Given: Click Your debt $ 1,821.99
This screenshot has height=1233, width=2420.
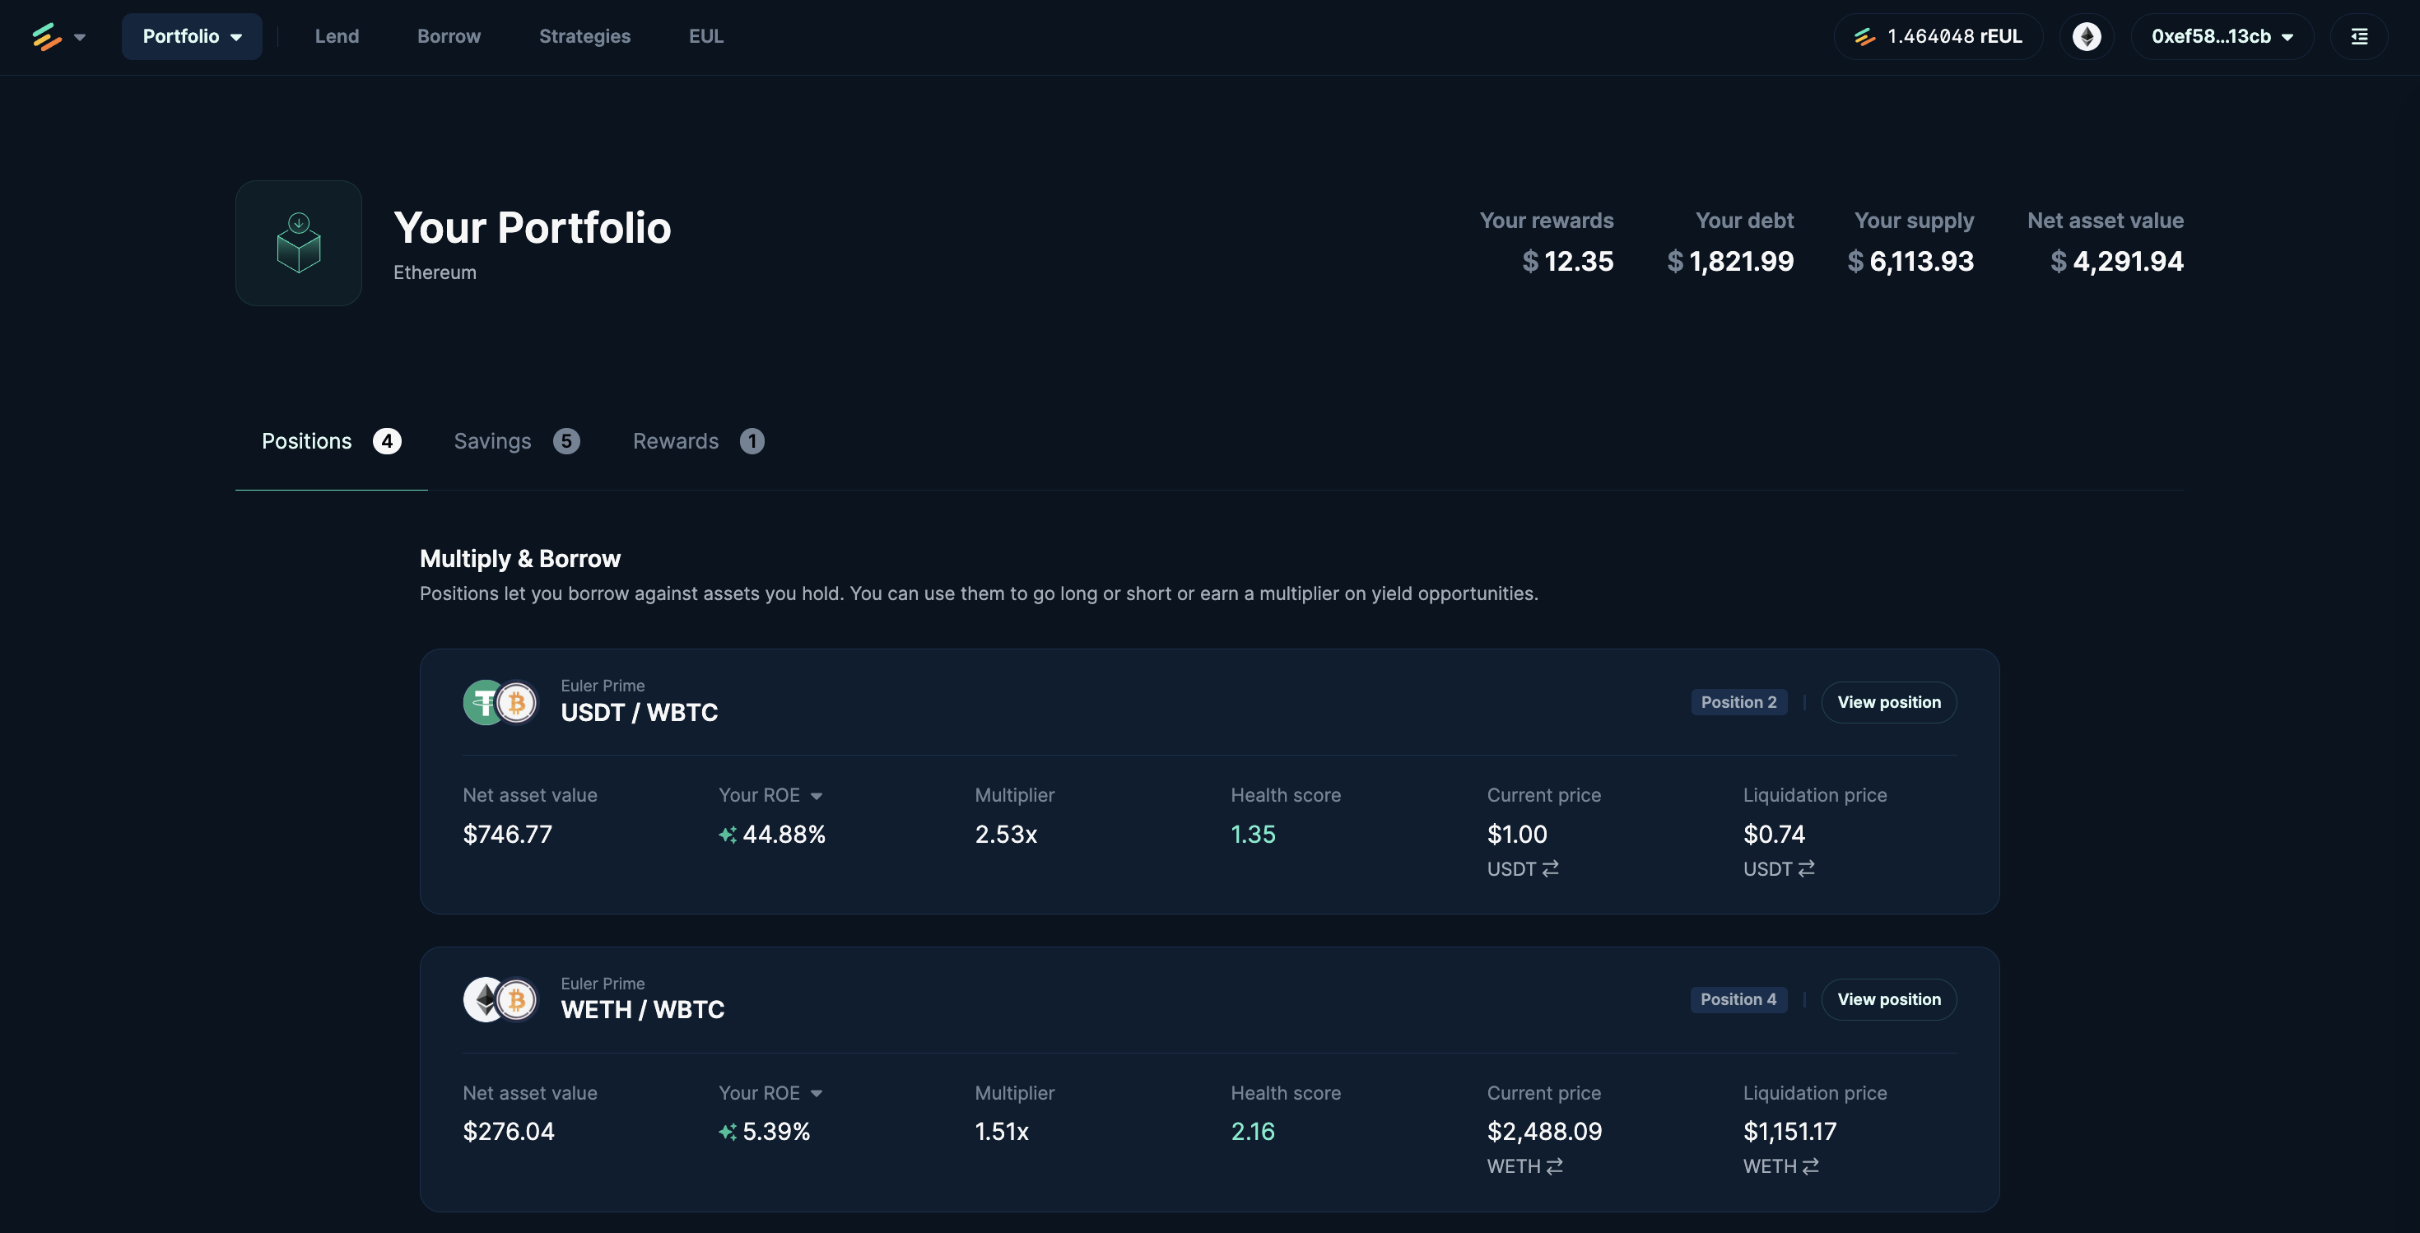Looking at the screenshot, I should point(1730,261).
